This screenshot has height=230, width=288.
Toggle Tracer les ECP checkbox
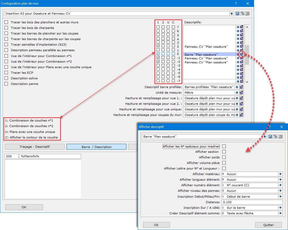point(6,73)
